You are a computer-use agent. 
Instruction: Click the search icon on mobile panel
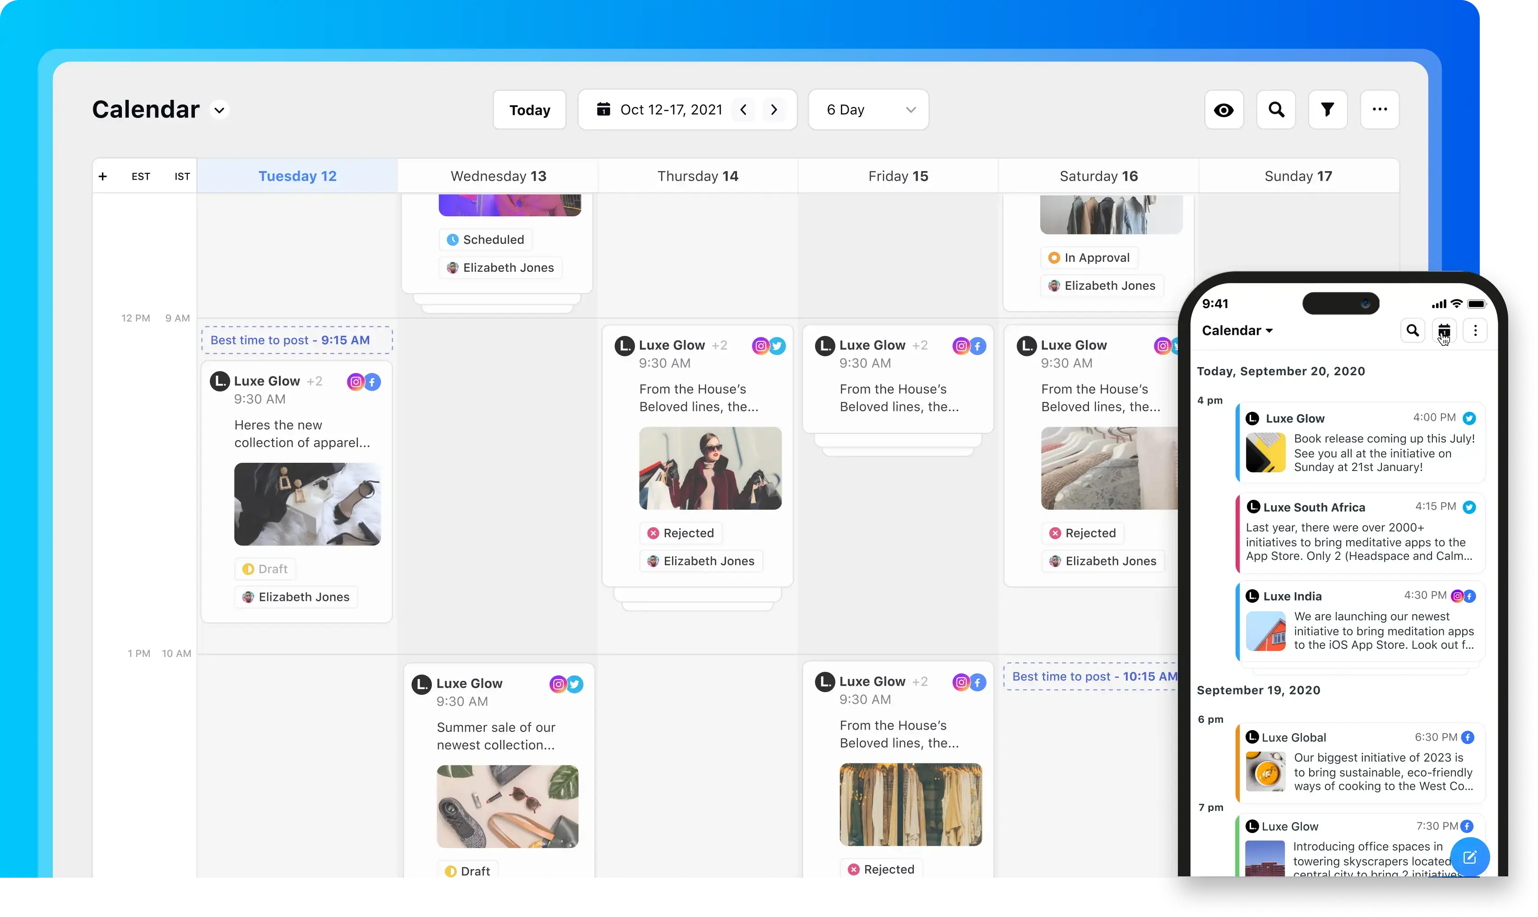pos(1413,331)
